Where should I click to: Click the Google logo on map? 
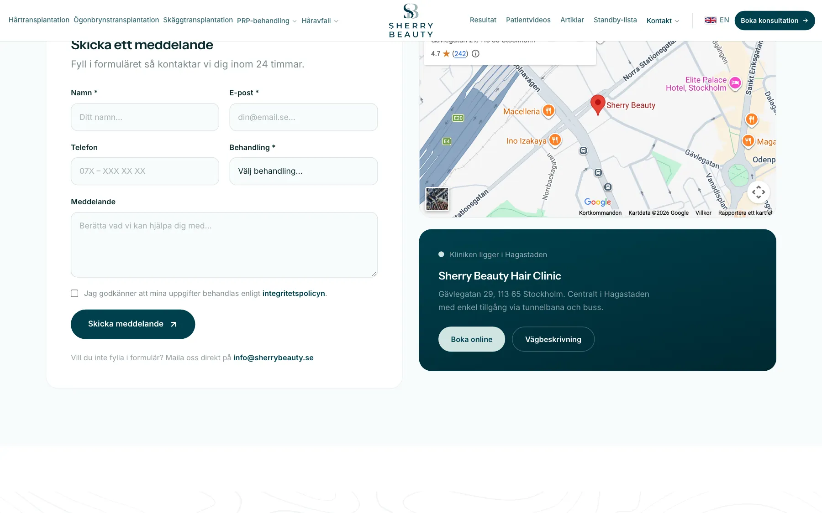pyautogui.click(x=597, y=202)
